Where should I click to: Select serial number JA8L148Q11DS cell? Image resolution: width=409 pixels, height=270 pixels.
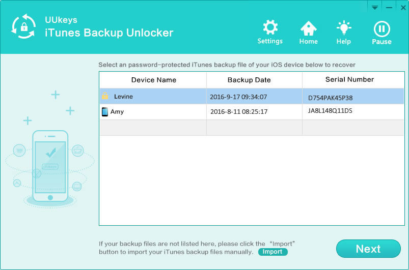330,110
